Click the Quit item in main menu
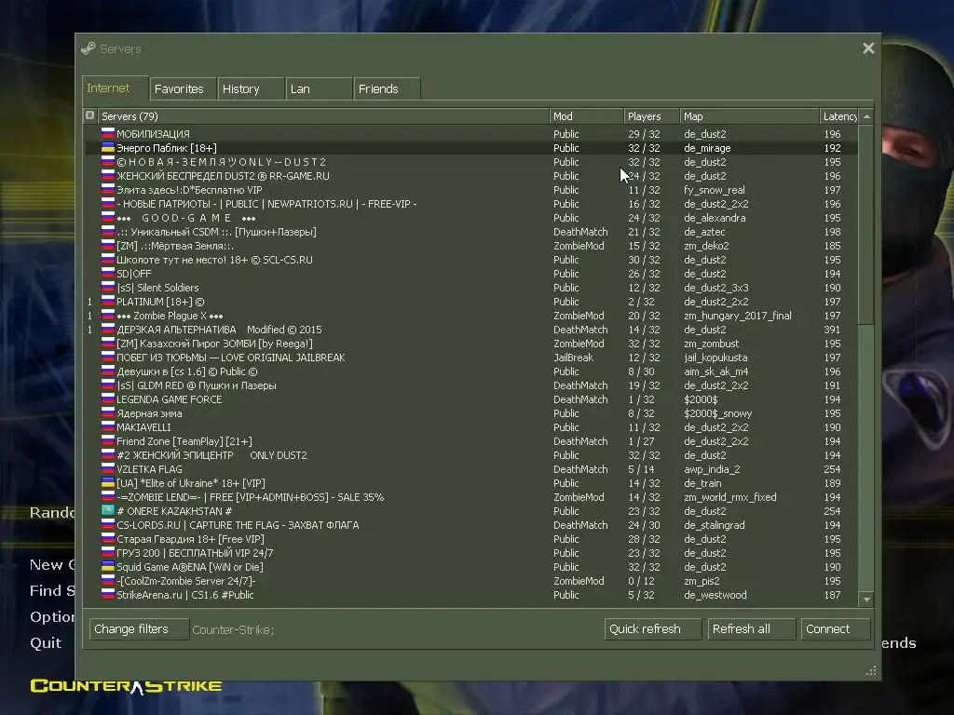 (46, 642)
